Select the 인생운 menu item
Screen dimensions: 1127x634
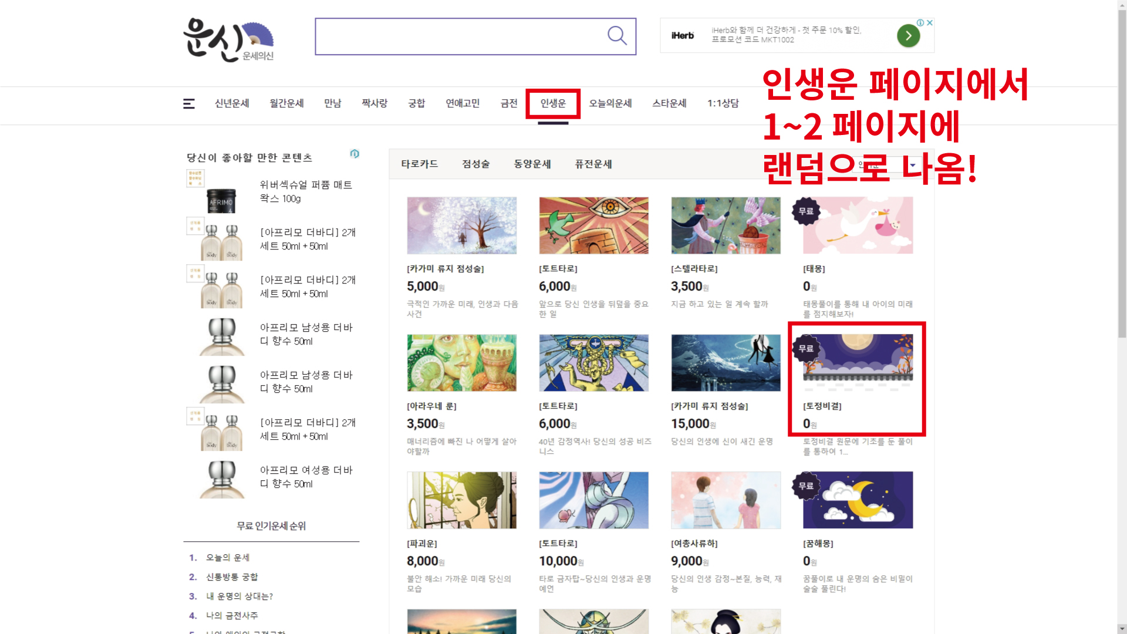coord(553,104)
